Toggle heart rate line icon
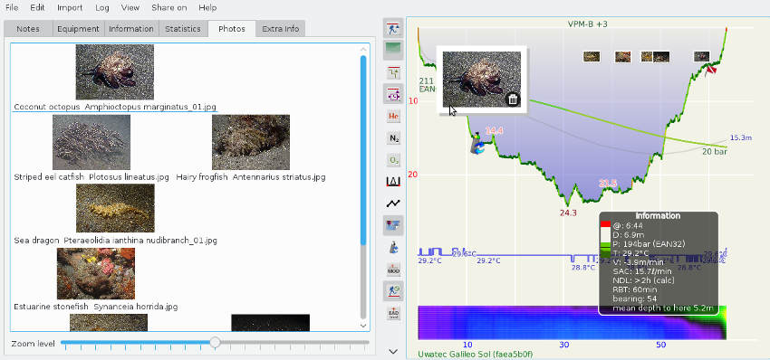This screenshot has width=770, height=360. point(393,204)
